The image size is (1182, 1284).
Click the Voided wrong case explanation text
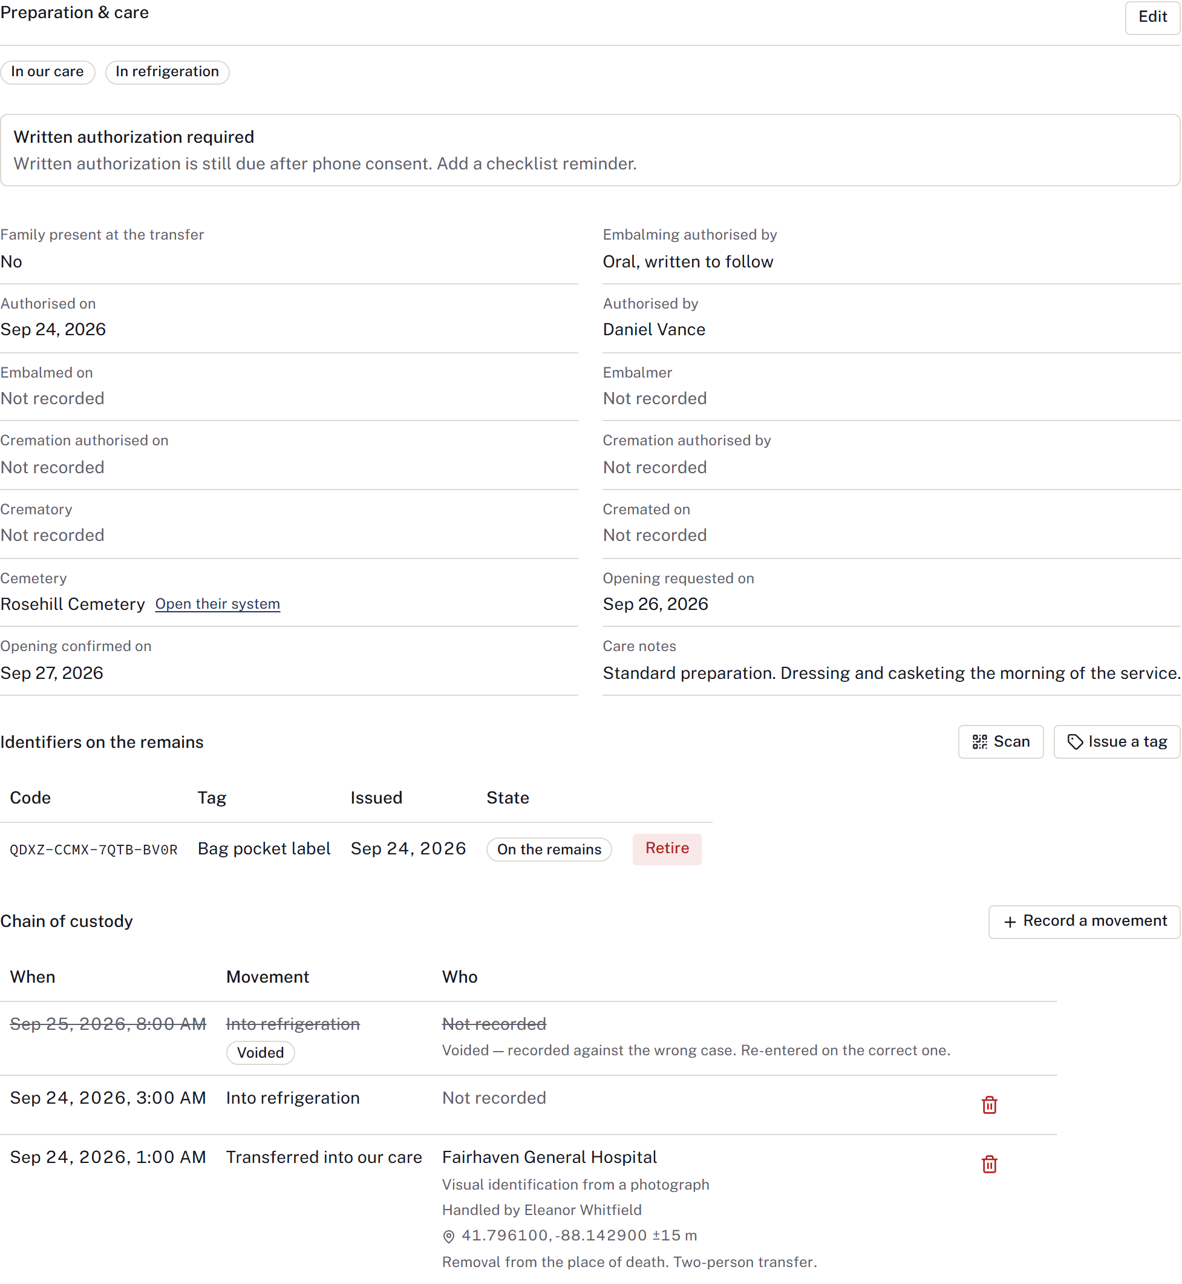(696, 1050)
